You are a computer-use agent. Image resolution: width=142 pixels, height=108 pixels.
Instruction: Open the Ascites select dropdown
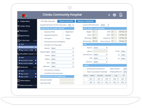click(62, 56)
